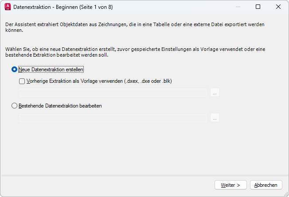
Task: Click the 'Neue Datenextraktion erstellen' label text
Action: (x=51, y=70)
